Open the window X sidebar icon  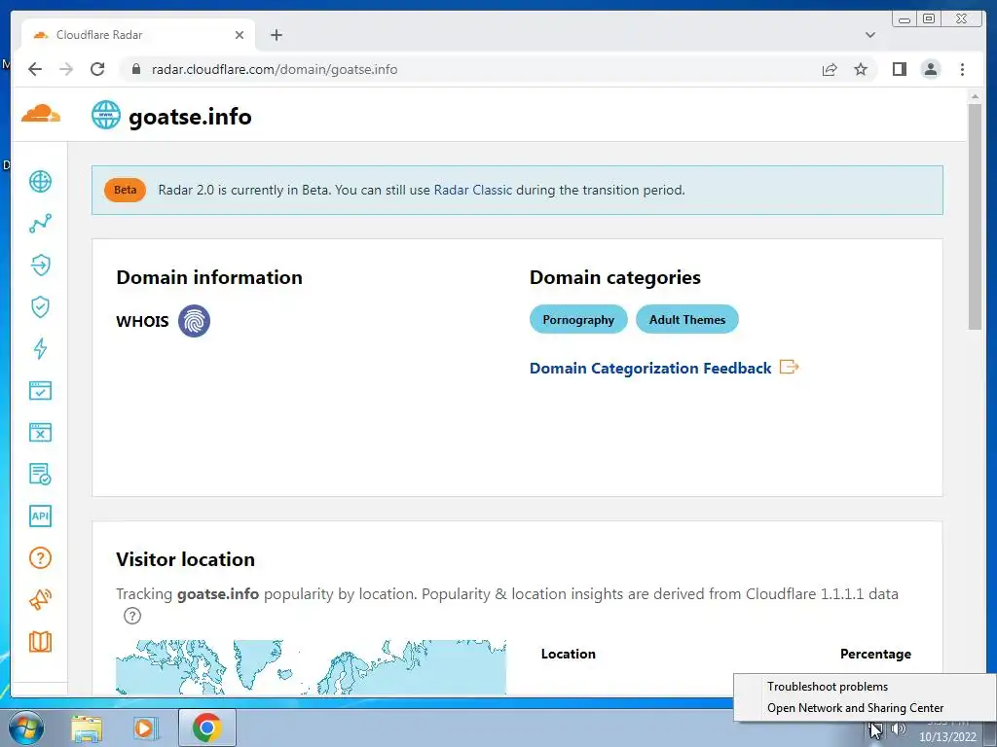coord(40,433)
